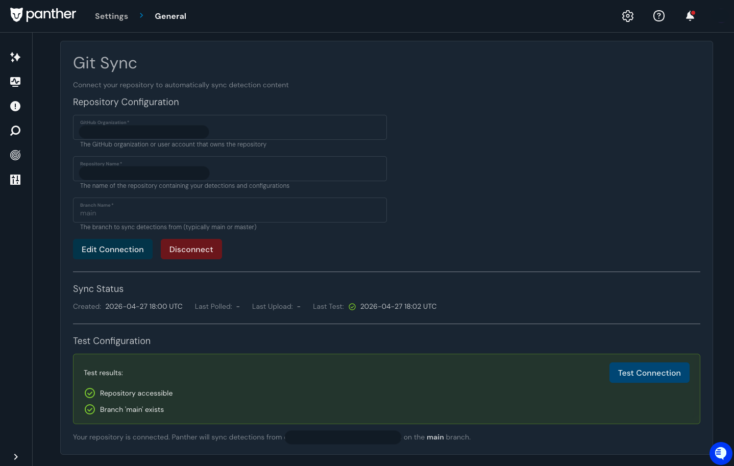Click the breadcrumb chevron separator
Image resolution: width=734 pixels, height=466 pixels.
pyautogui.click(x=141, y=16)
